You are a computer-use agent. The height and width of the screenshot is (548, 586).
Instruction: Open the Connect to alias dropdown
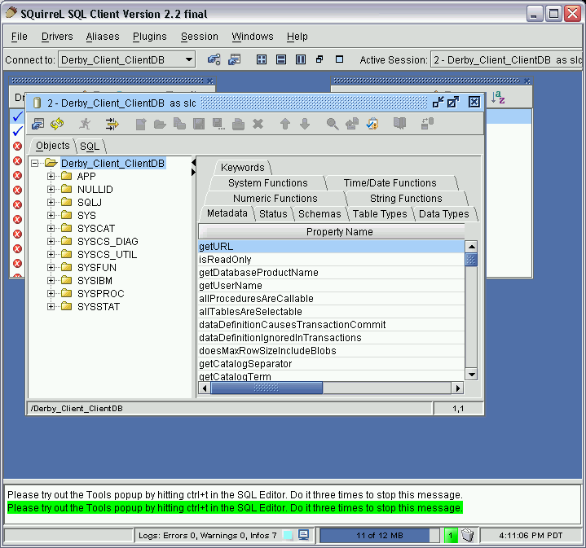188,59
